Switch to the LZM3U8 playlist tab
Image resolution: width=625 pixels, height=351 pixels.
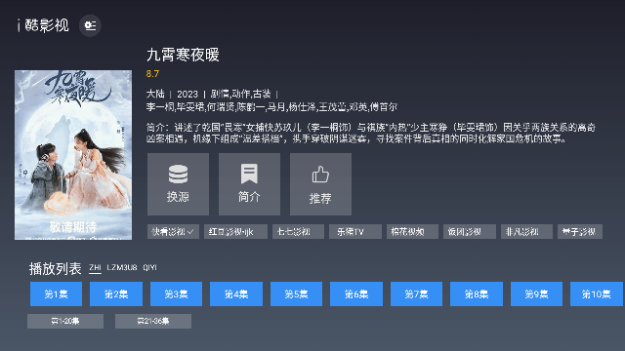122,268
